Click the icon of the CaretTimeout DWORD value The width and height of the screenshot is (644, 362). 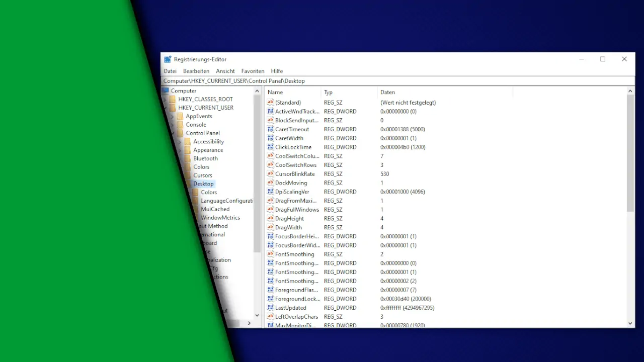[271, 129]
